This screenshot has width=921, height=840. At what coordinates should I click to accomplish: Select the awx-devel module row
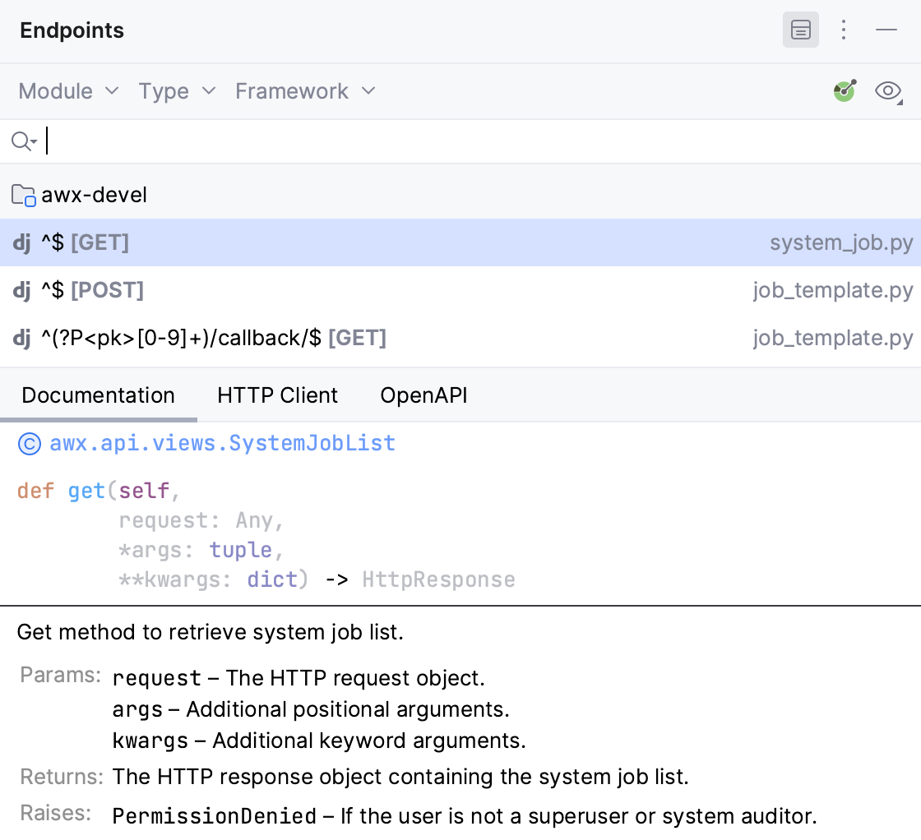(x=460, y=195)
